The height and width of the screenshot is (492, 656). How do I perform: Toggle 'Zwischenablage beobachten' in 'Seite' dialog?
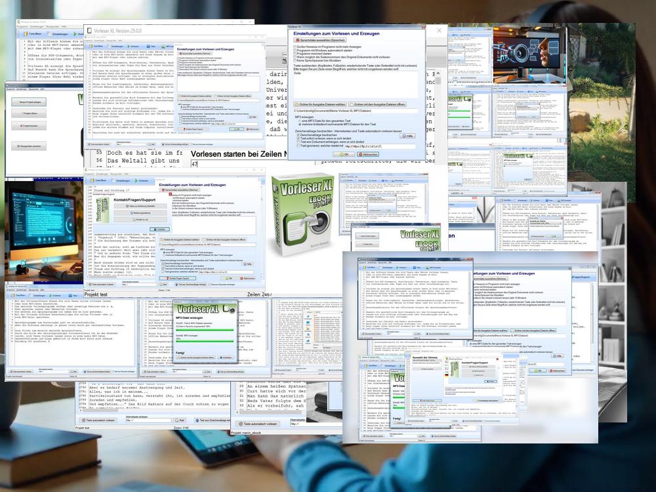(x=298, y=135)
